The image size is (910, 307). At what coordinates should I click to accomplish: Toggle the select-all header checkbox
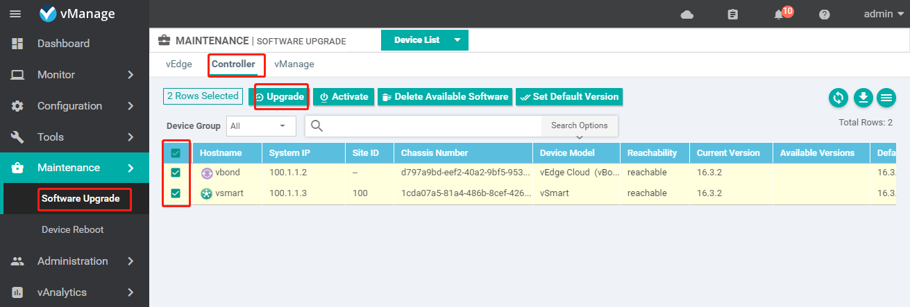coord(176,153)
